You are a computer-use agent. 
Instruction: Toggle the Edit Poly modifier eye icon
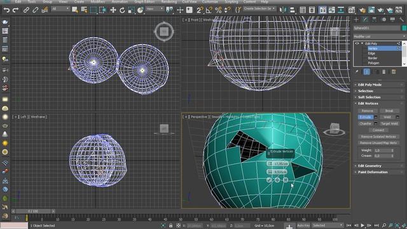pos(357,44)
